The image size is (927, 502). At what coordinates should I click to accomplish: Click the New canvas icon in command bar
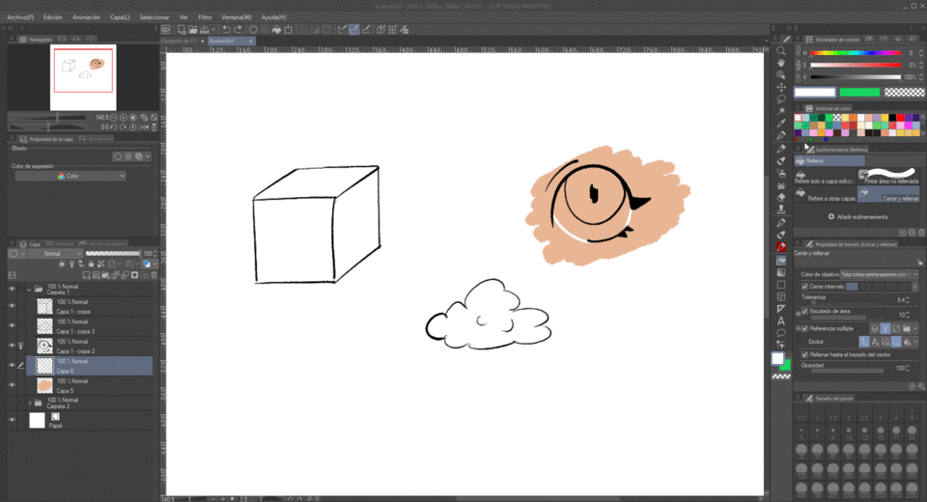(182, 30)
